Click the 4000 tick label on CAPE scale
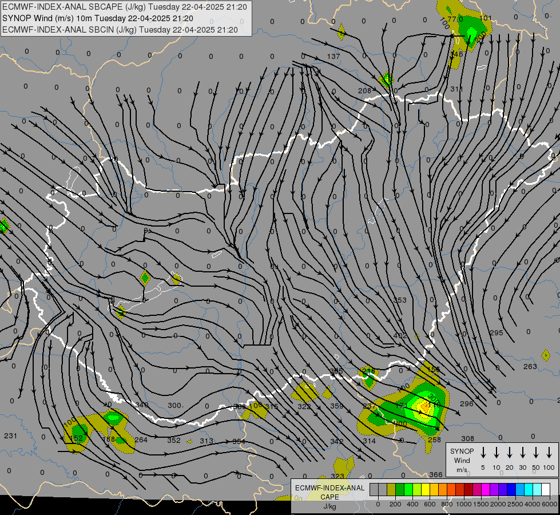This screenshot has height=515, width=560. [533, 504]
